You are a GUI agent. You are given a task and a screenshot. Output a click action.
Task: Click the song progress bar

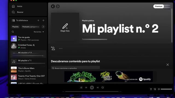click(92, 91)
